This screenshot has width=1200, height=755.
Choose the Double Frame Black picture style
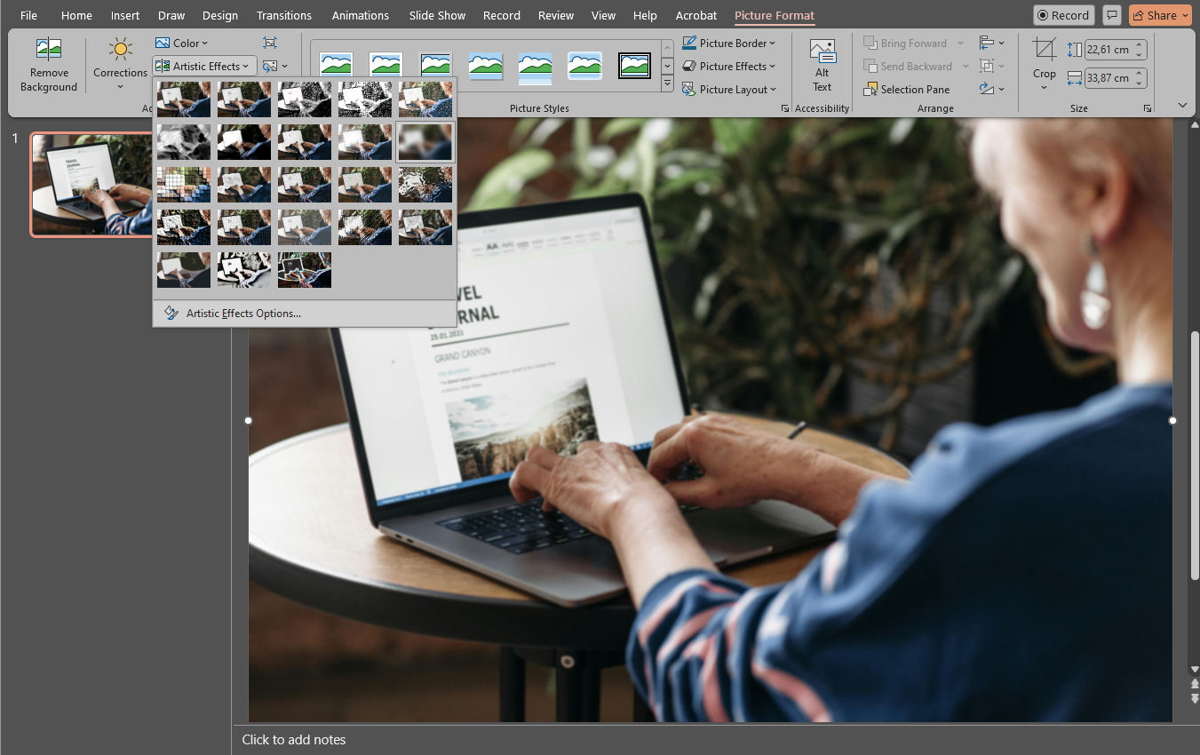click(635, 65)
